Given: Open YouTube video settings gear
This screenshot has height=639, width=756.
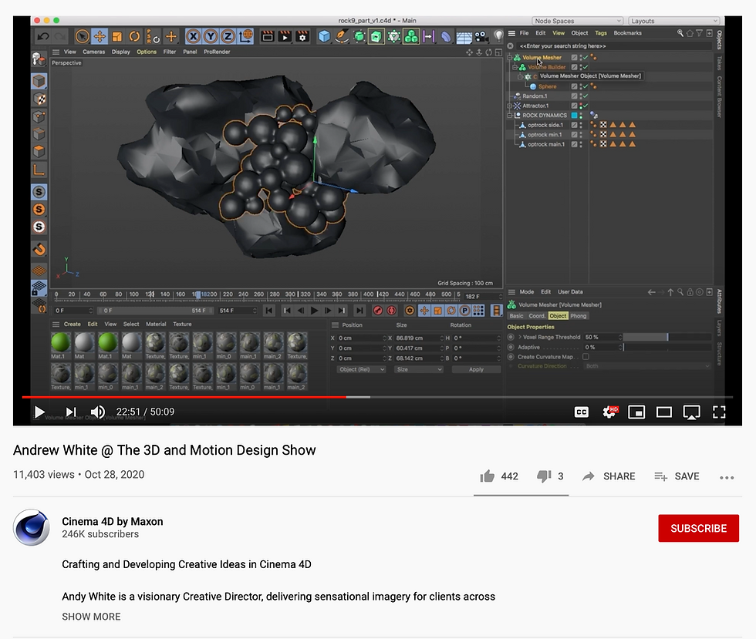Looking at the screenshot, I should tap(609, 412).
